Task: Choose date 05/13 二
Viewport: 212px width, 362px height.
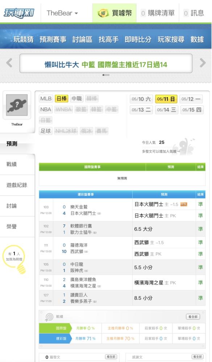Action: 141,110
